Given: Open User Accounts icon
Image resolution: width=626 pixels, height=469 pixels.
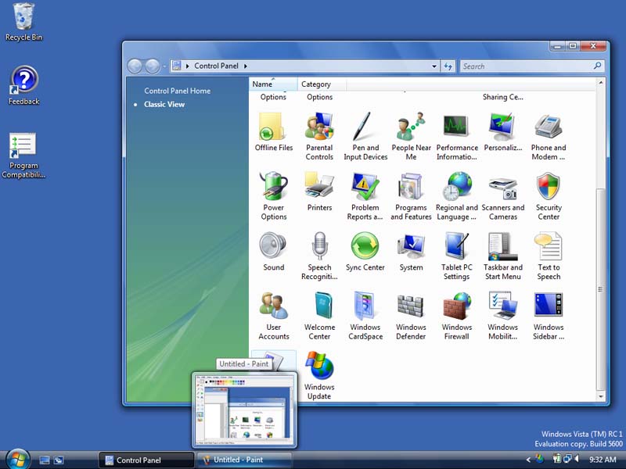Looking at the screenshot, I should tap(273, 316).
